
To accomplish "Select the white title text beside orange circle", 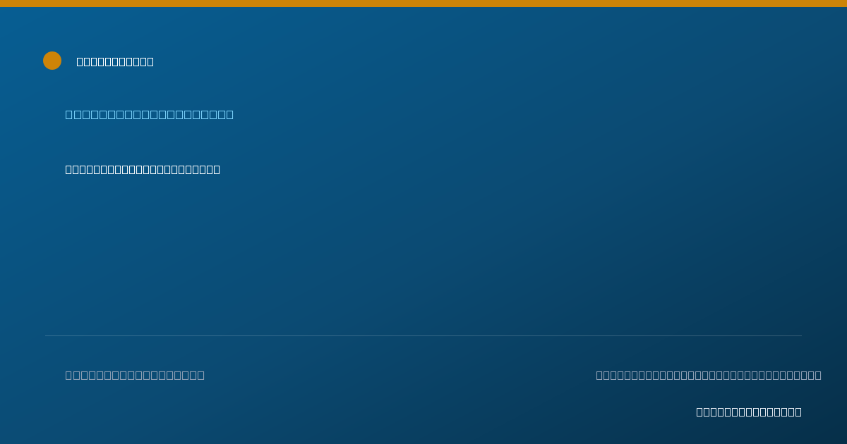I will 115,61.
